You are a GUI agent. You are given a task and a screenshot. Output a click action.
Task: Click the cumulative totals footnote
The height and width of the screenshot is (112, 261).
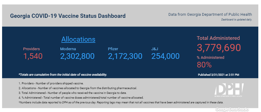63,75
